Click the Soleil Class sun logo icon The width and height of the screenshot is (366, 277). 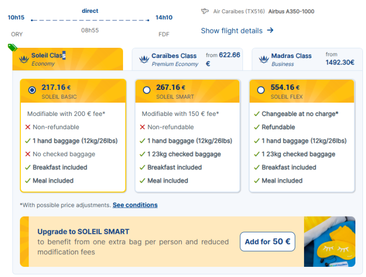24,59
